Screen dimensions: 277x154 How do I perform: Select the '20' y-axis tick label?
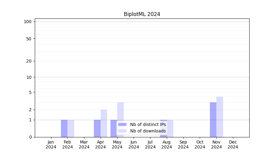pos(29,61)
